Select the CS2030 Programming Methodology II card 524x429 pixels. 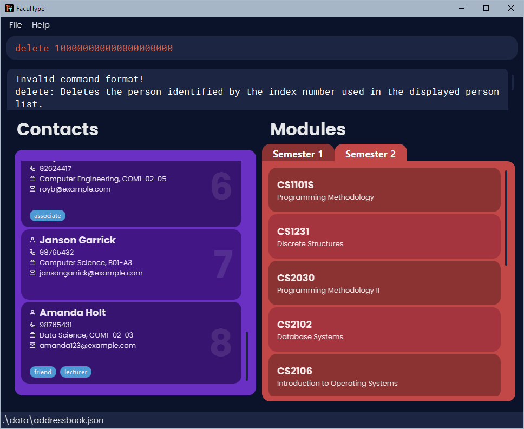(384, 283)
